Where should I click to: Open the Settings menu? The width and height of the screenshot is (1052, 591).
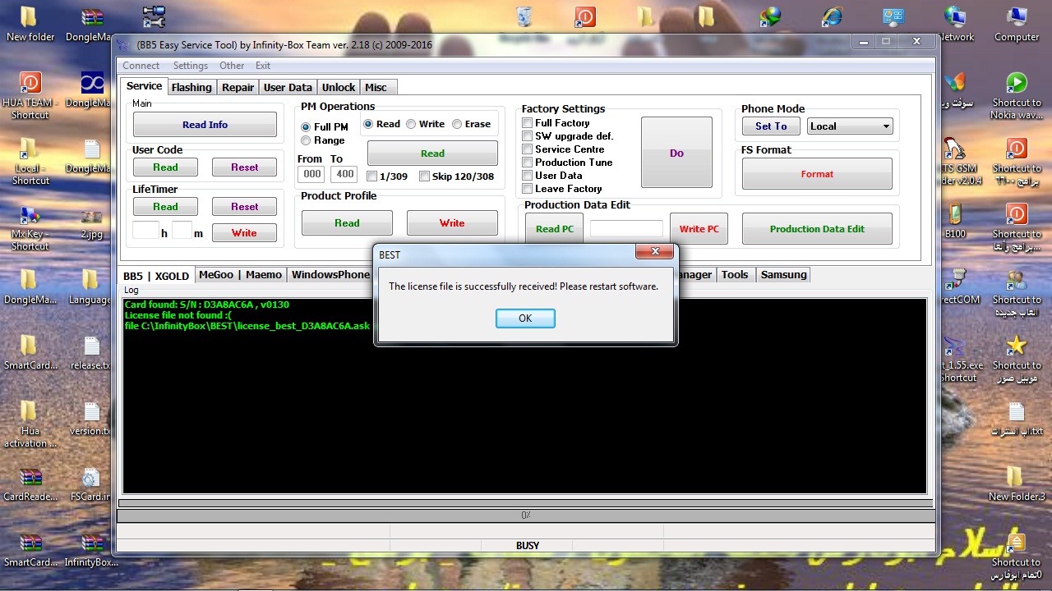point(190,66)
